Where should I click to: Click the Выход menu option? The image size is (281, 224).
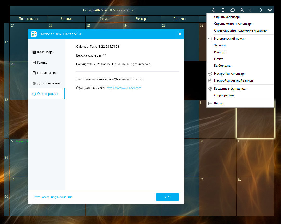pyautogui.click(x=219, y=103)
